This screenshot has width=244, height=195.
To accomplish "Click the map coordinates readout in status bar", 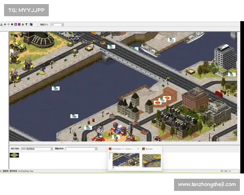I will 225,171.
